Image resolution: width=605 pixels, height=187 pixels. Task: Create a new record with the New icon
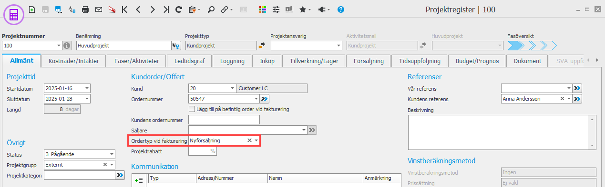point(32,9)
